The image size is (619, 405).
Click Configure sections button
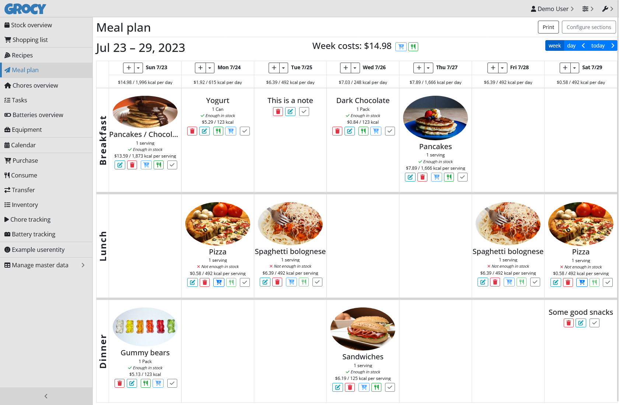tap(588, 27)
